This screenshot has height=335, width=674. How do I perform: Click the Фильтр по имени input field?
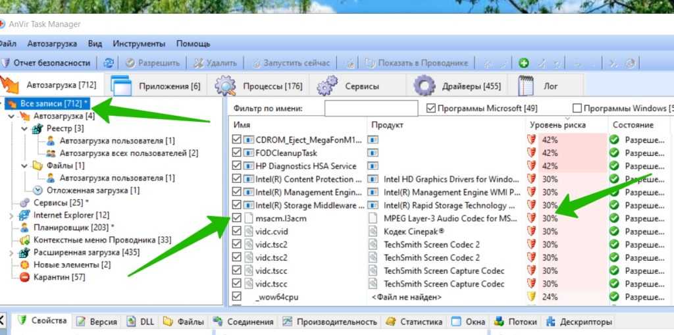371,109
